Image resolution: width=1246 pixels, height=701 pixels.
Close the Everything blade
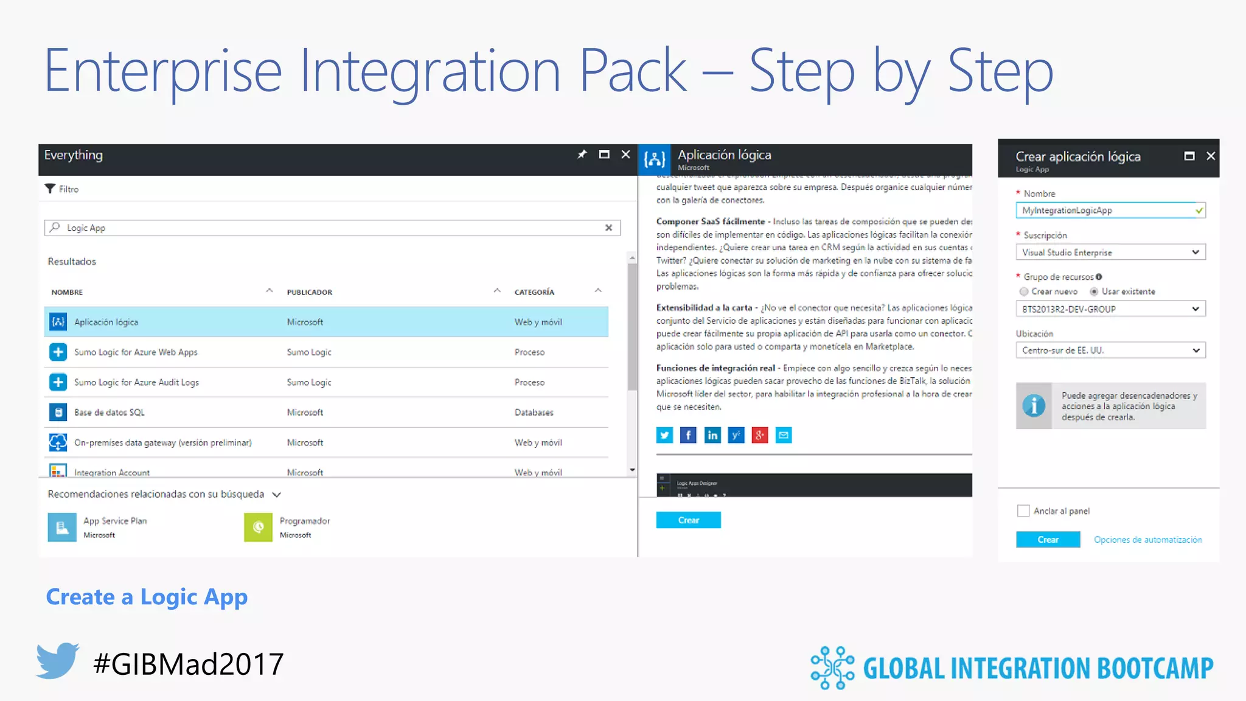click(625, 155)
